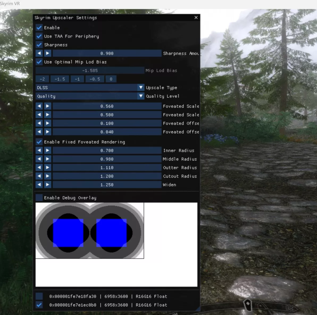Click left arrow beside Foveated Scale 0.500

coord(39,115)
